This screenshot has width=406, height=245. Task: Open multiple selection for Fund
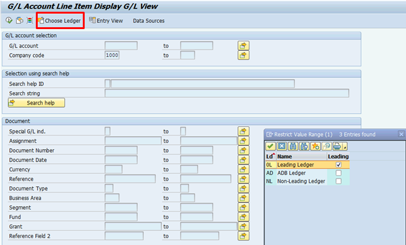pyautogui.click(x=243, y=217)
